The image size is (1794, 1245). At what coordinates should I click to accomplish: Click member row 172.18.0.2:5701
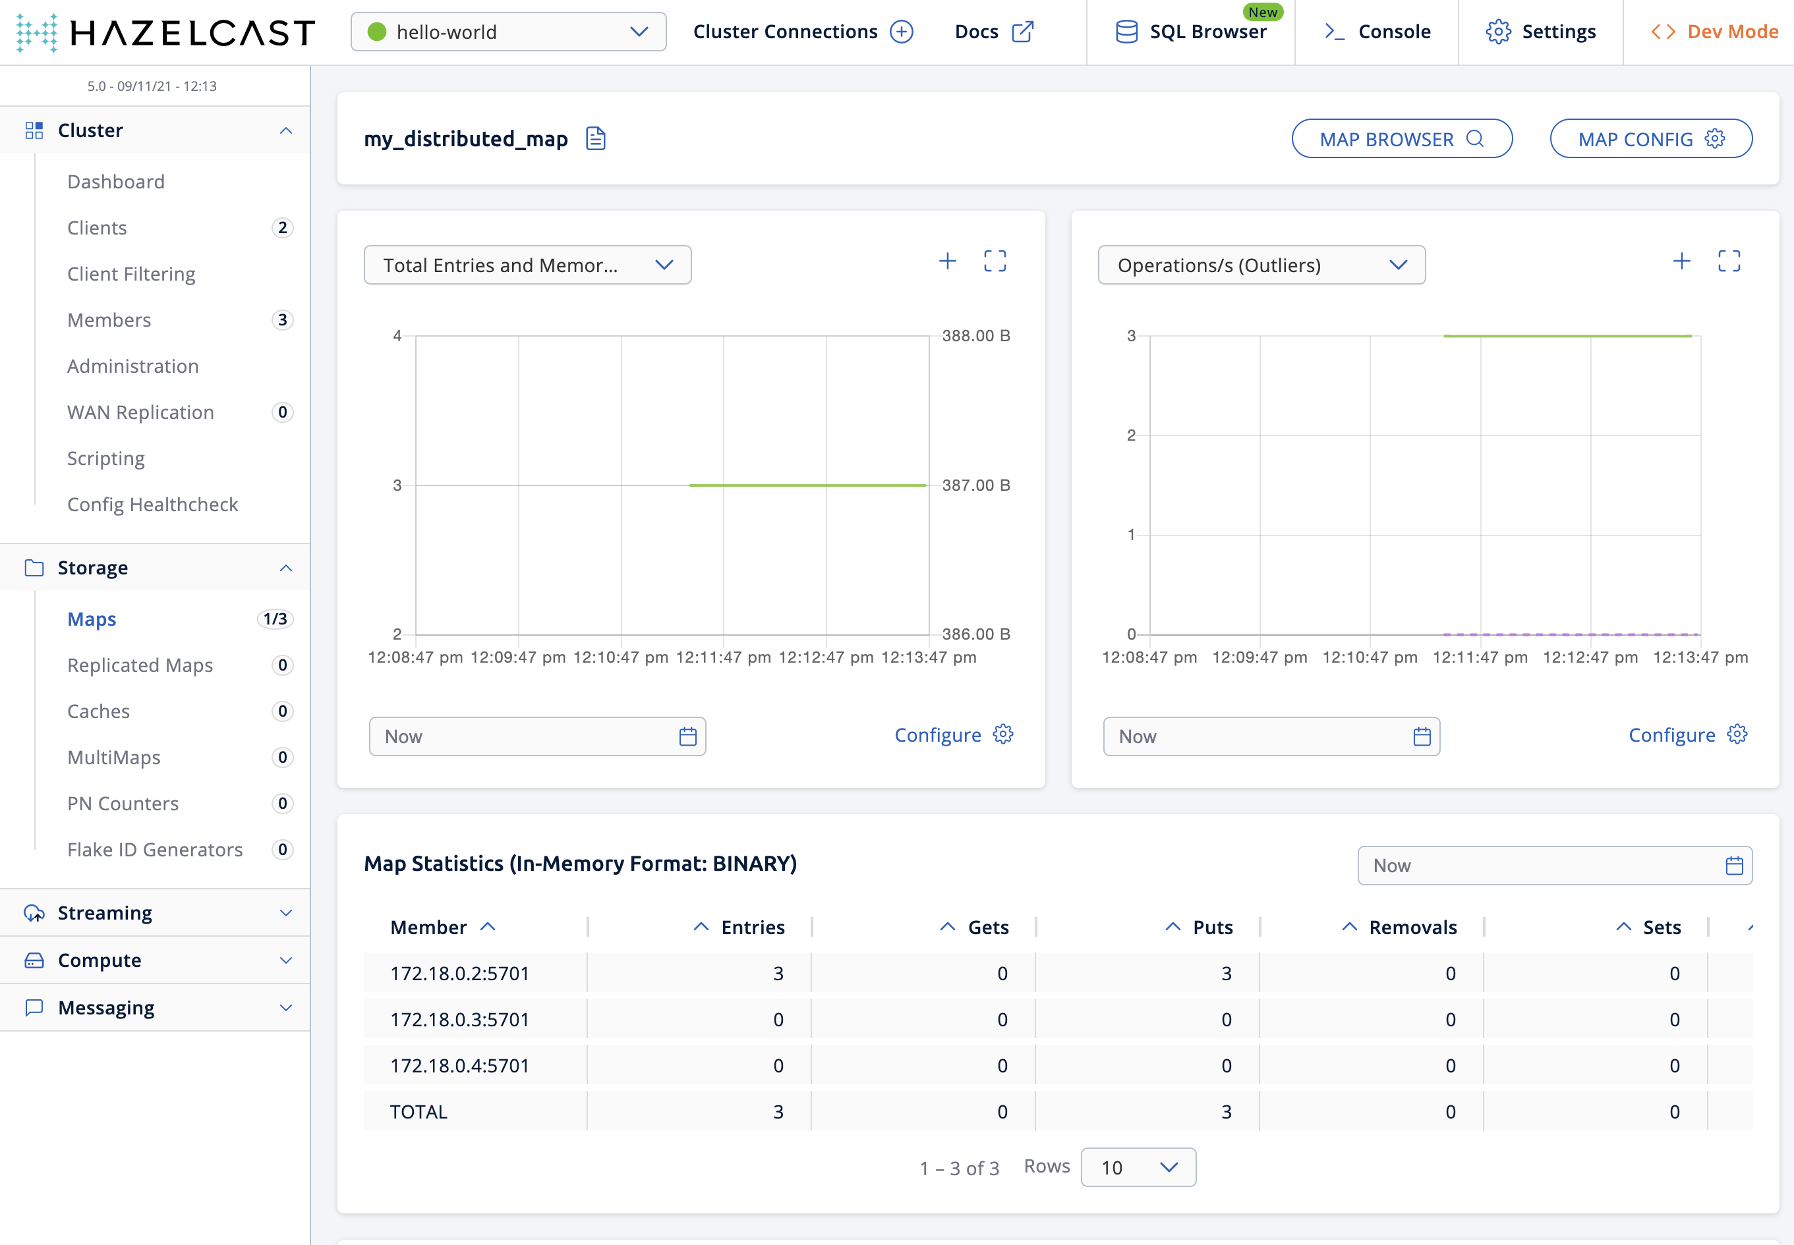click(x=1058, y=974)
